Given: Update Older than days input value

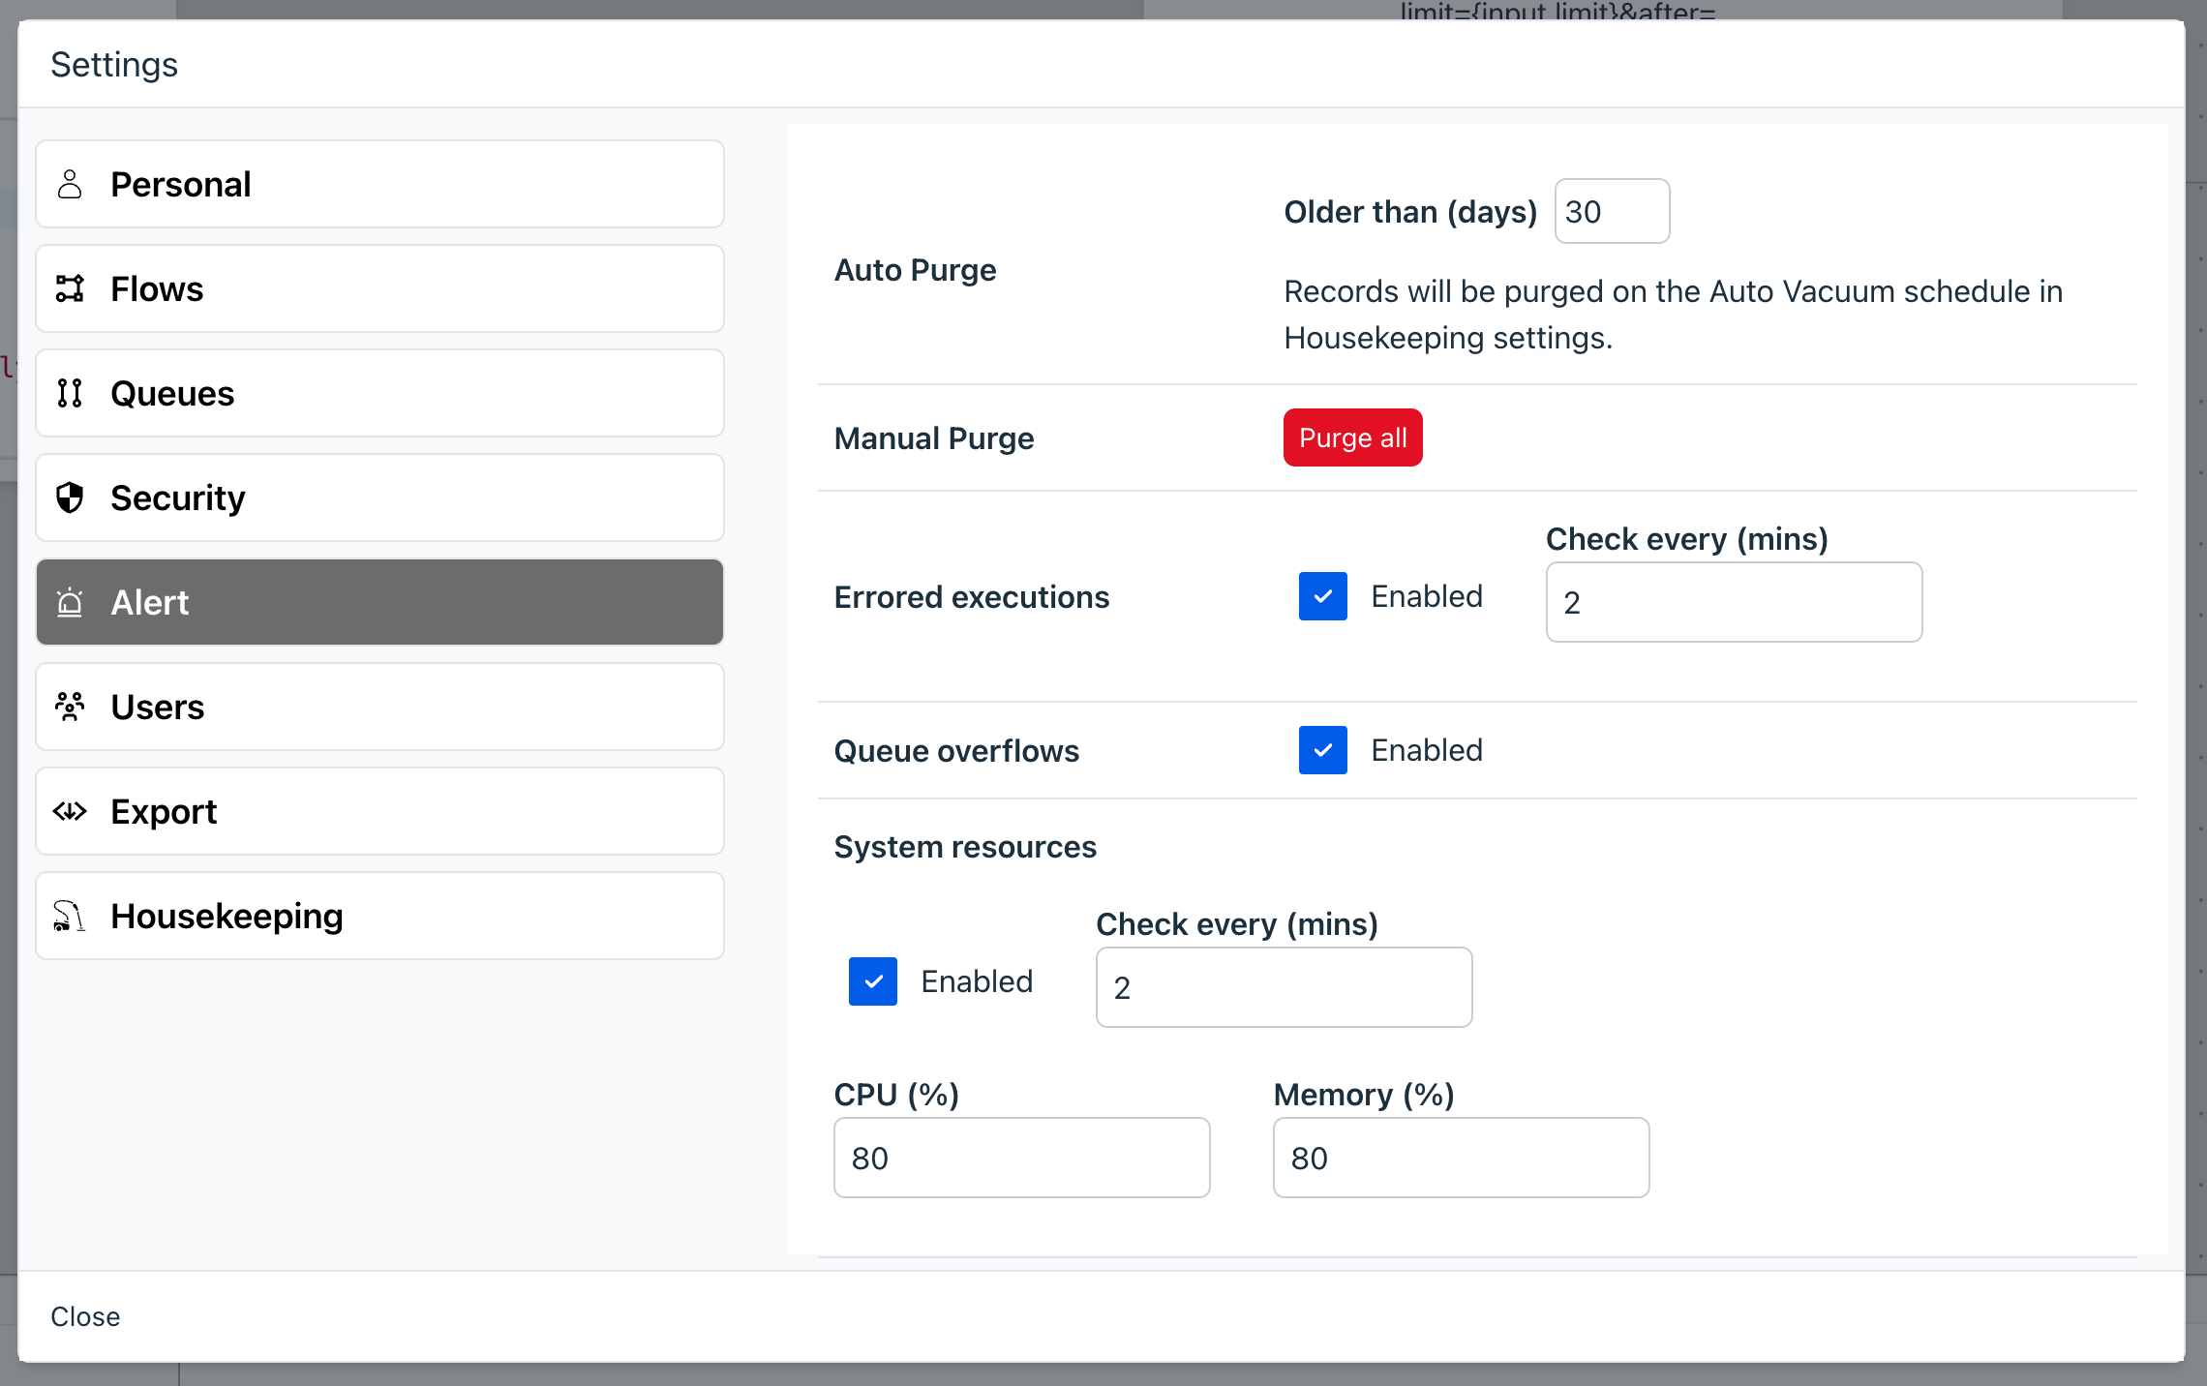Looking at the screenshot, I should pyautogui.click(x=1610, y=211).
